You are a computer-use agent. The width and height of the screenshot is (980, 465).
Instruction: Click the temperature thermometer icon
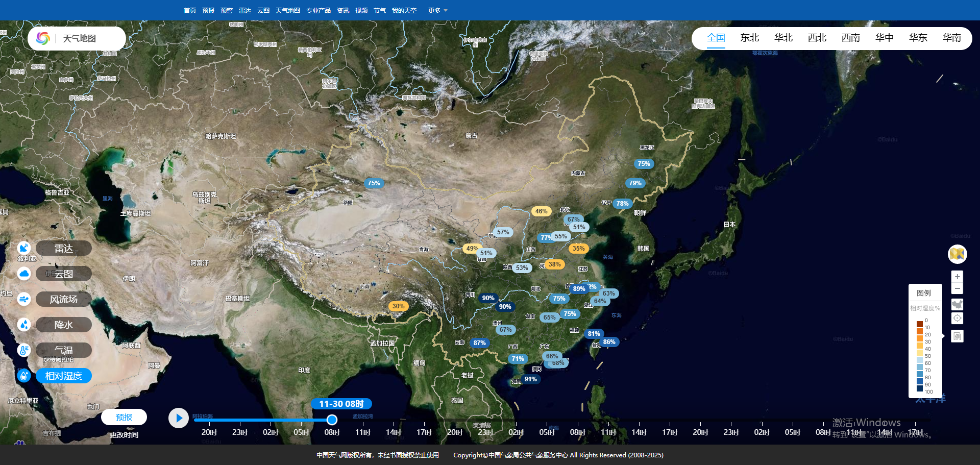click(24, 350)
